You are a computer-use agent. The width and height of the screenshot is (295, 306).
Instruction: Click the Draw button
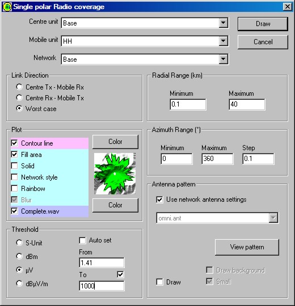263,24
